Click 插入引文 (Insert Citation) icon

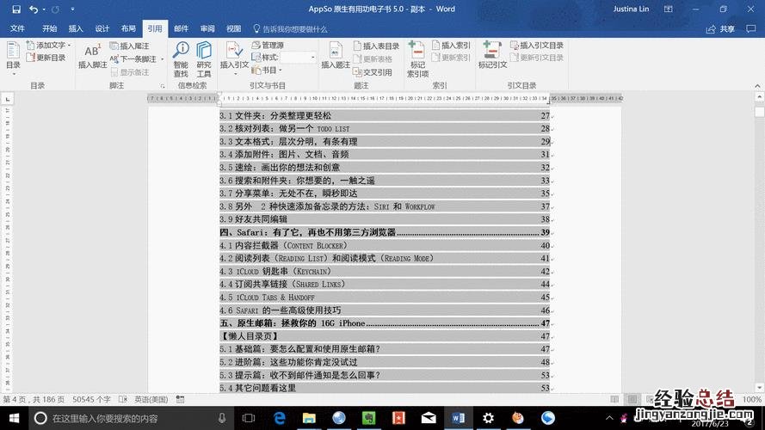234,55
